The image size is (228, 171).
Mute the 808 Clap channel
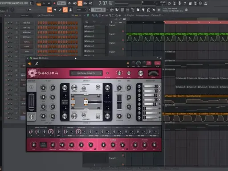click(6, 28)
